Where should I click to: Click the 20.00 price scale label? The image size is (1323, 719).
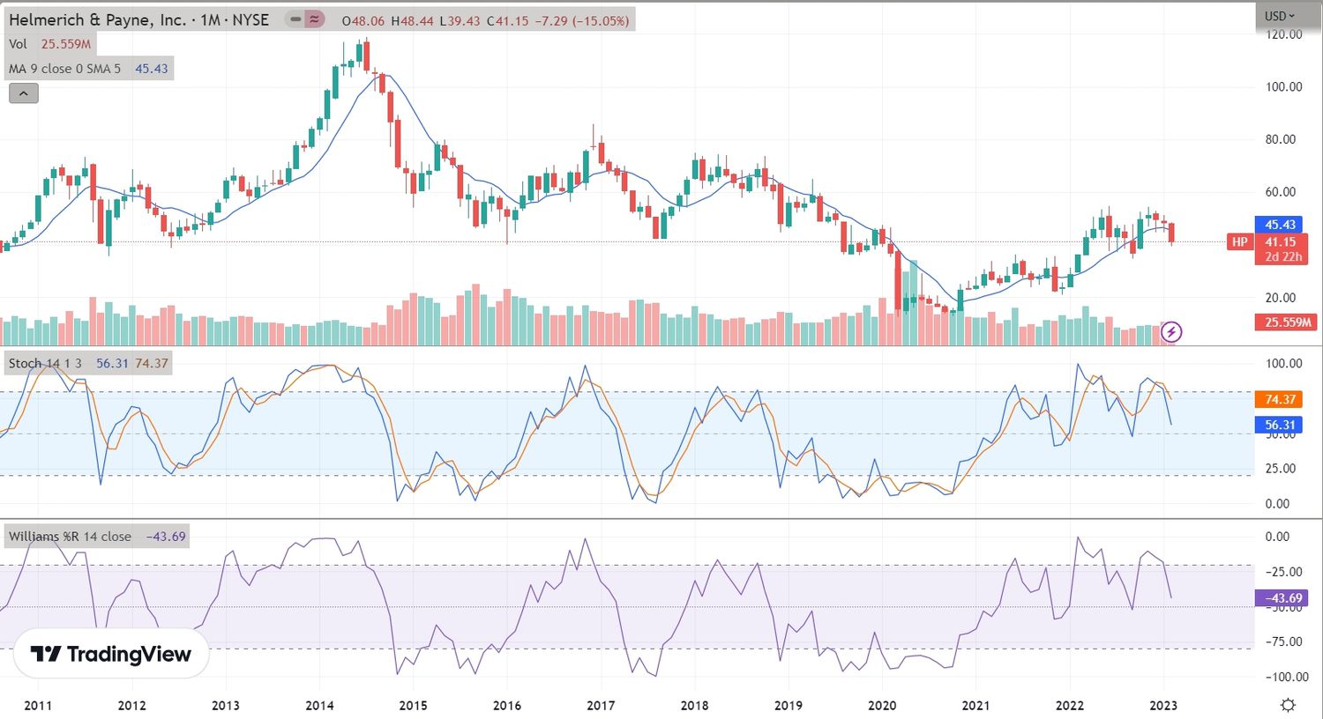pyautogui.click(x=1281, y=298)
